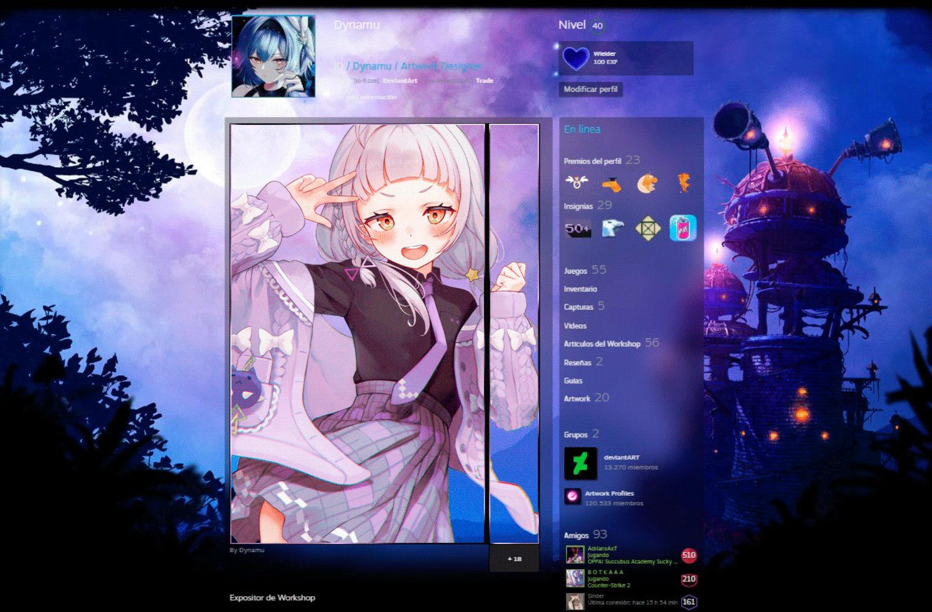
Task: Open the Guías link
Action: tap(573, 381)
